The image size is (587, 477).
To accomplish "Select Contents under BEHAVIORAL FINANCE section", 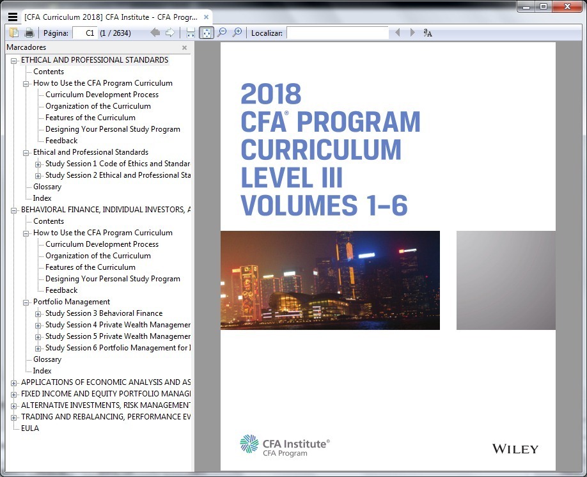I will 49,221.
